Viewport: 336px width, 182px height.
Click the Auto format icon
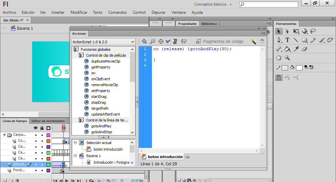coord(175,41)
